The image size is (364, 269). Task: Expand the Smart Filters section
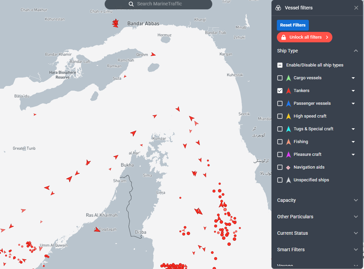(317, 250)
